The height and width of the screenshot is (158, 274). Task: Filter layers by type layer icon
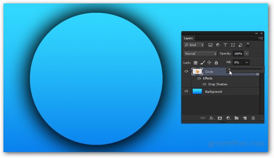[x=225, y=45]
